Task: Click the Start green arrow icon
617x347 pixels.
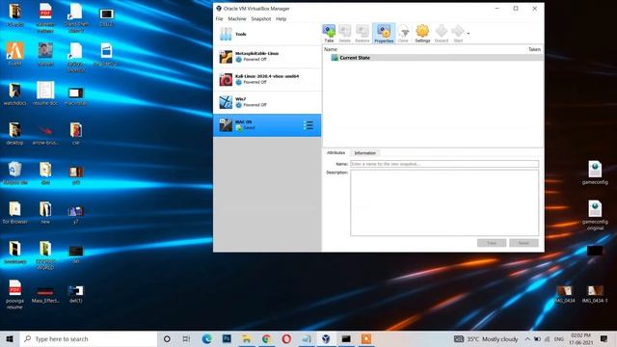Action: (458, 34)
